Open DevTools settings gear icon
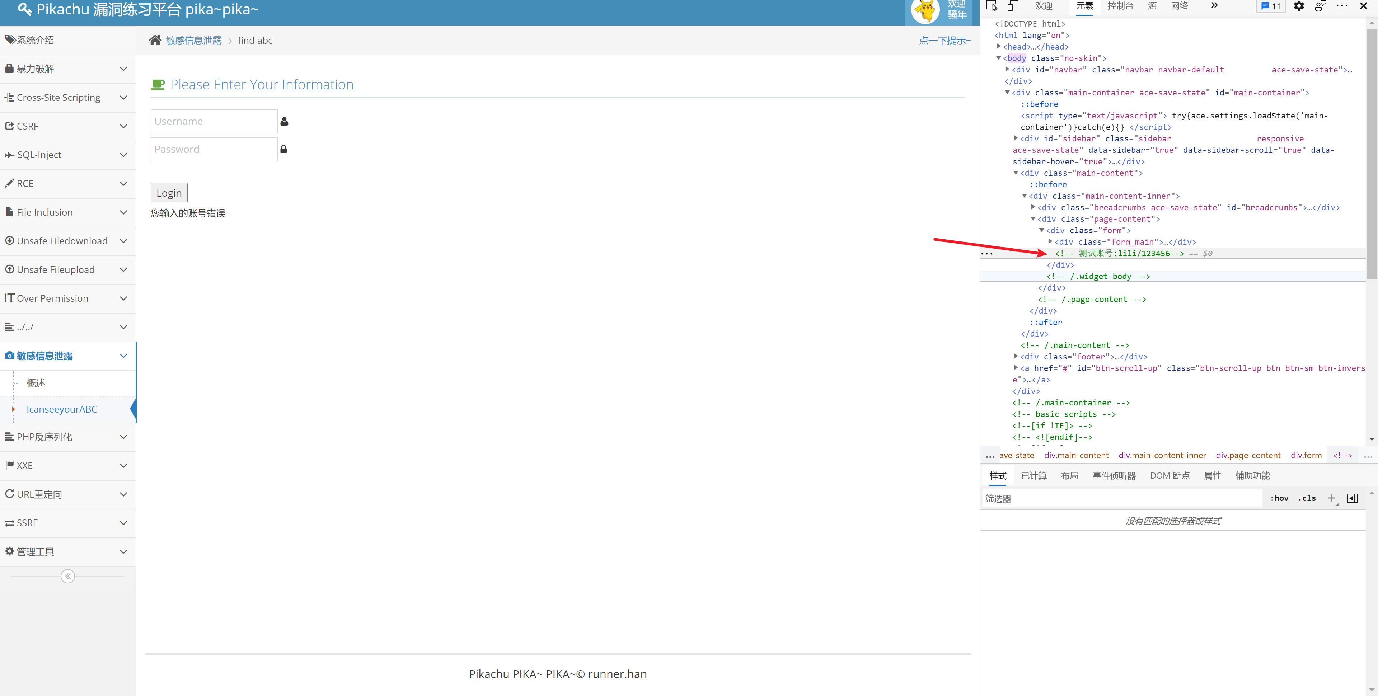Screen dimensions: 1378x696 click(x=1299, y=6)
